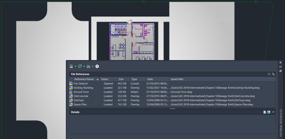This screenshot has width=285, height=139.
Task: Click the Attach type of Ground Floor
Action: pos(134,92)
